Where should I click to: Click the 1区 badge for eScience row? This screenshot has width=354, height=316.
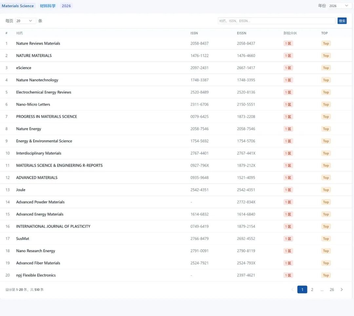288,68
